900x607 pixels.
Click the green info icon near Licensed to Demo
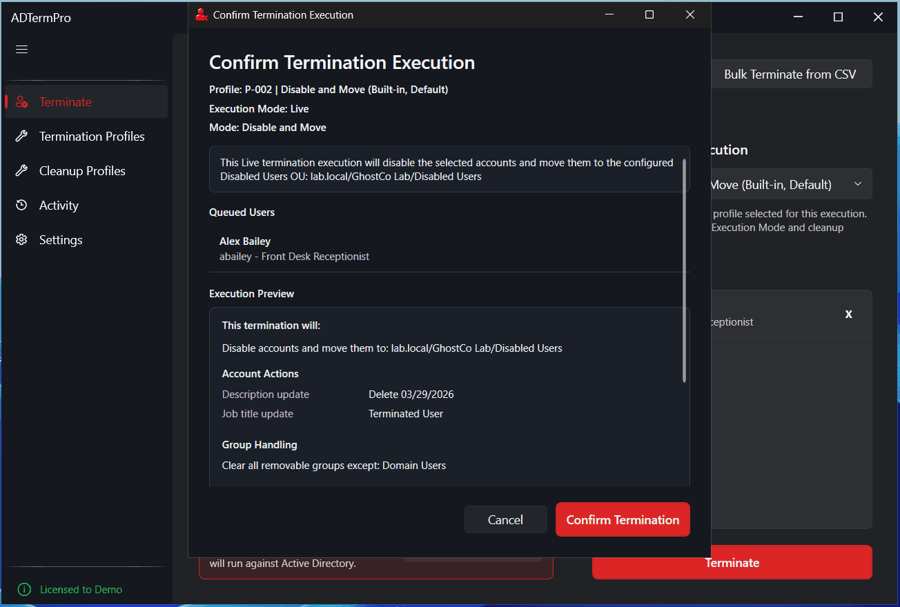click(23, 589)
